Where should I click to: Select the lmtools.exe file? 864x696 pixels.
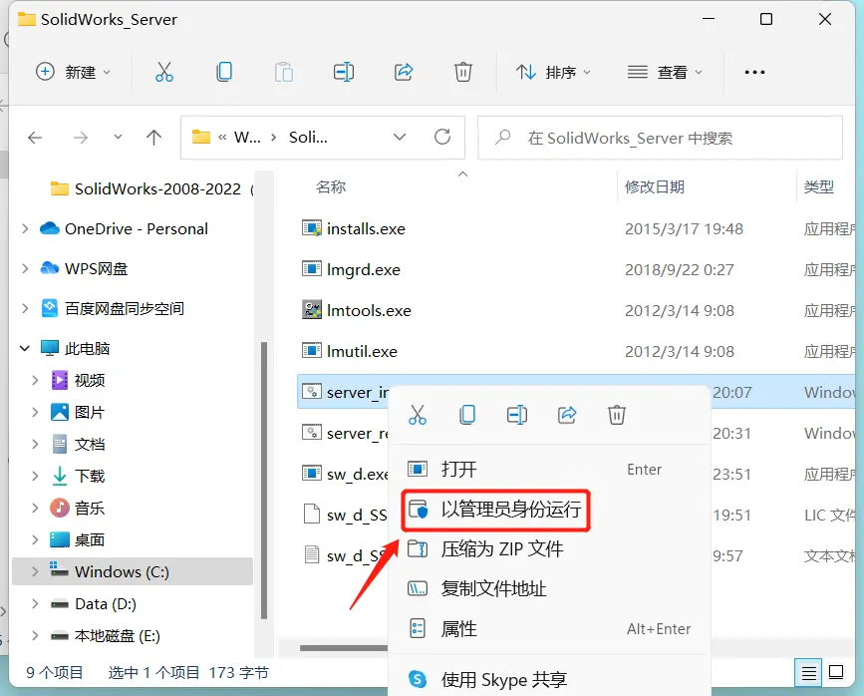[x=369, y=310]
